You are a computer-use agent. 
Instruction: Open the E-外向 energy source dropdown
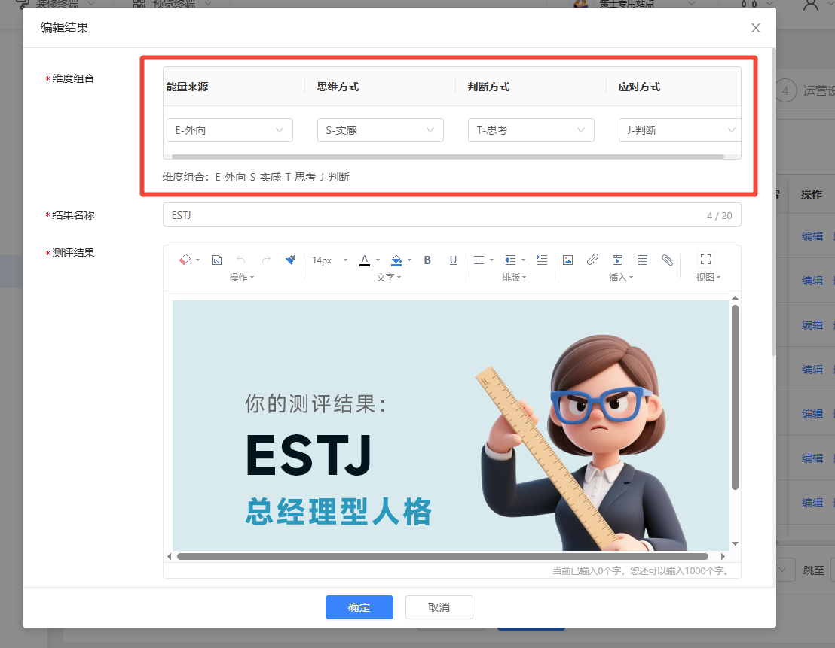229,130
